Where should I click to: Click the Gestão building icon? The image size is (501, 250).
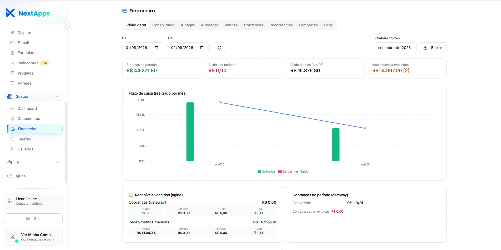pyautogui.click(x=10, y=96)
